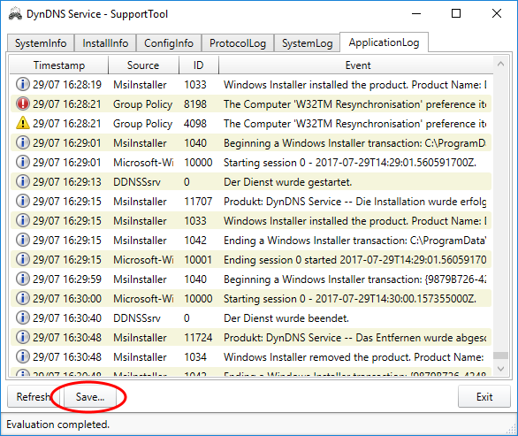Click info icon of 'Der Dienst wurde gestartet' row
Screen dimensions: 518x436
tap(23, 181)
